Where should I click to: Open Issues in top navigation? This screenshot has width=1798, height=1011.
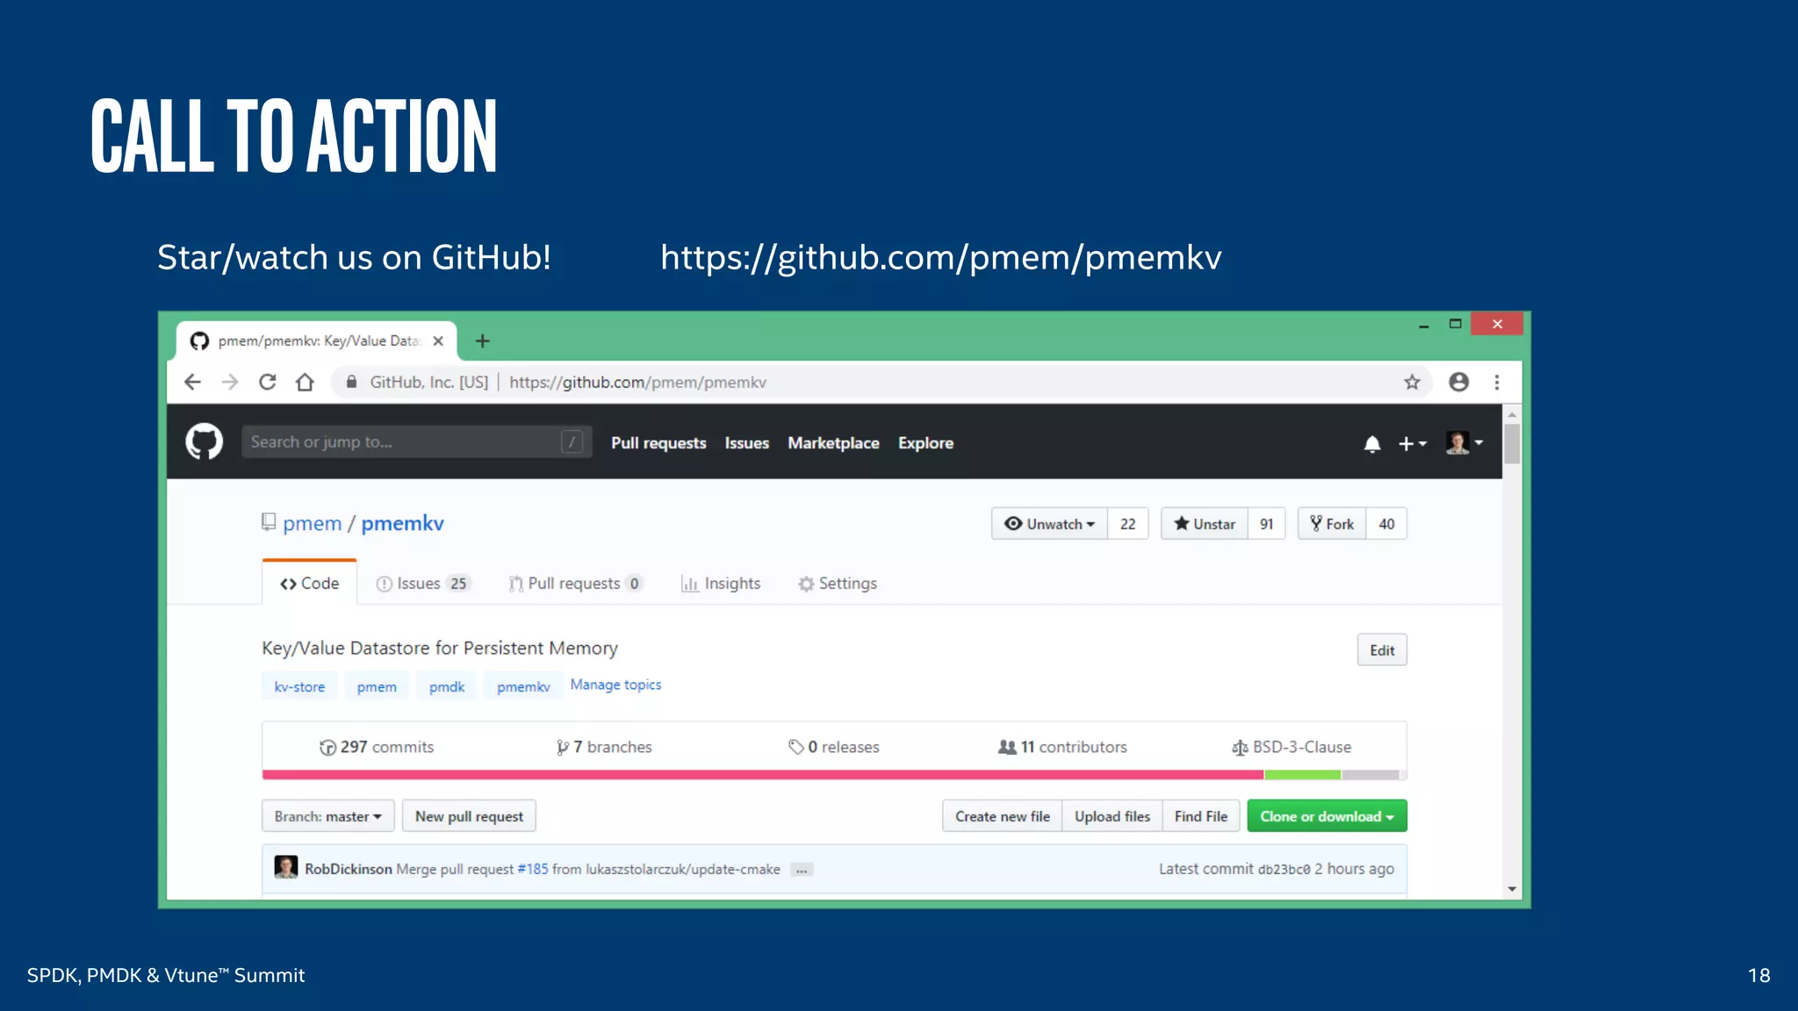pyautogui.click(x=747, y=443)
